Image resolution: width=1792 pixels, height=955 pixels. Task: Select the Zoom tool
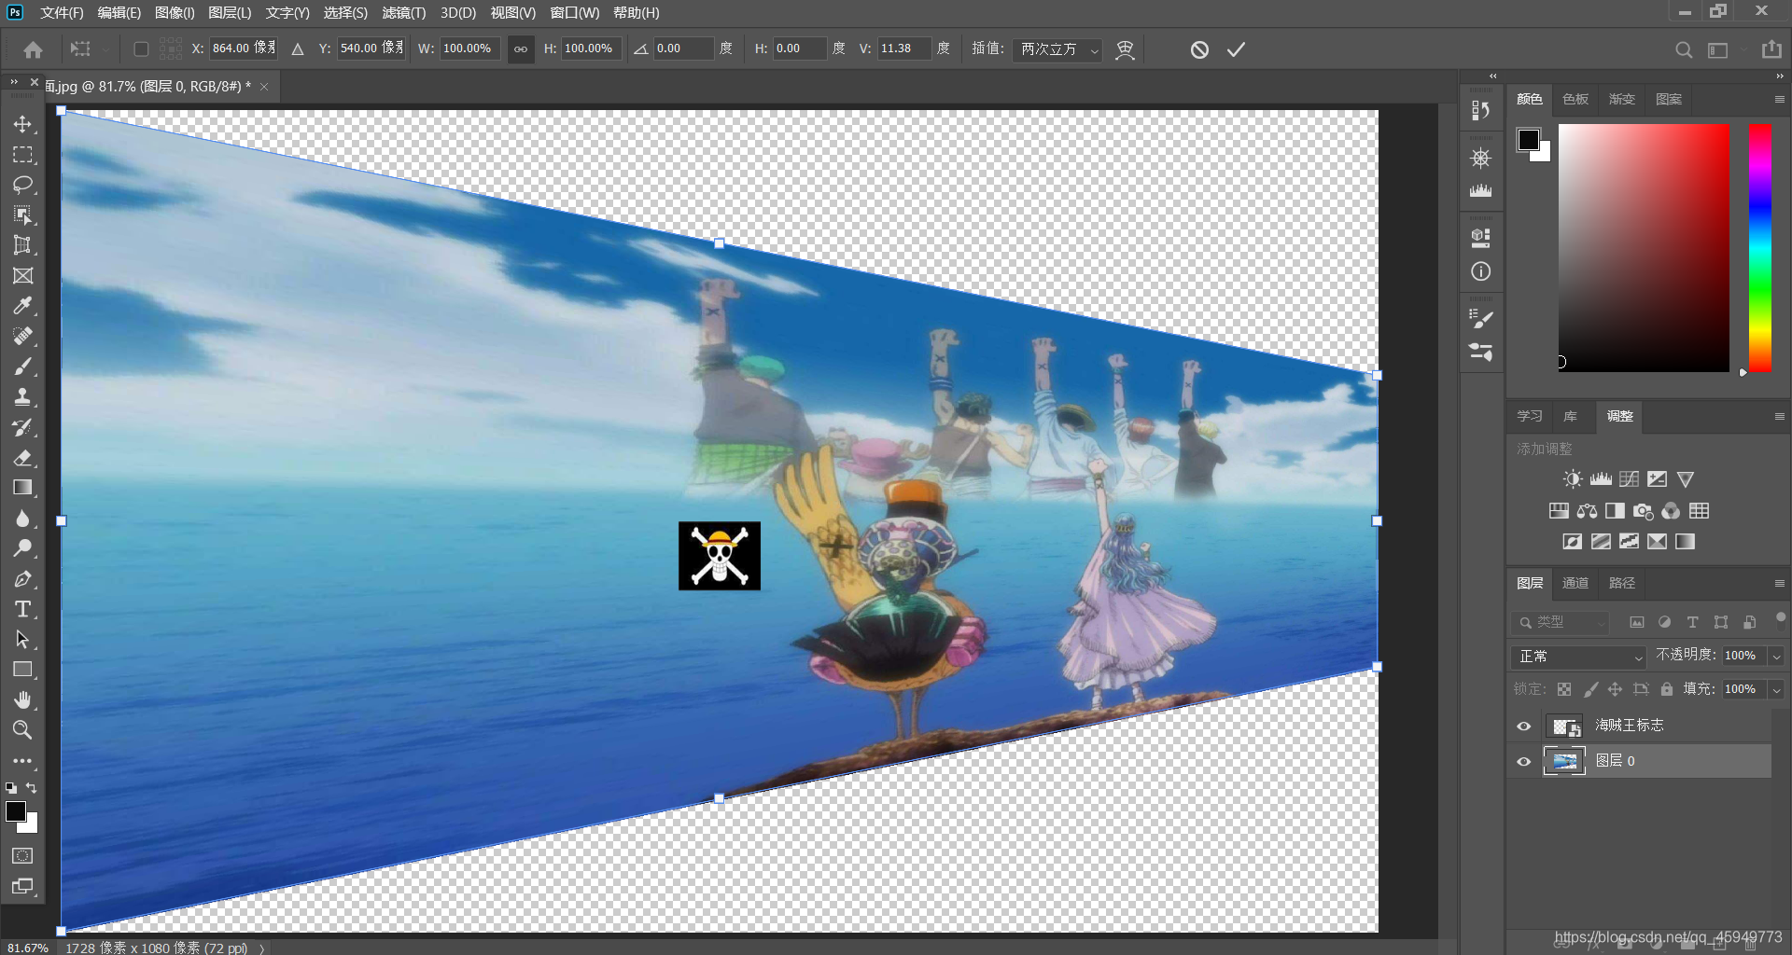coord(22,729)
